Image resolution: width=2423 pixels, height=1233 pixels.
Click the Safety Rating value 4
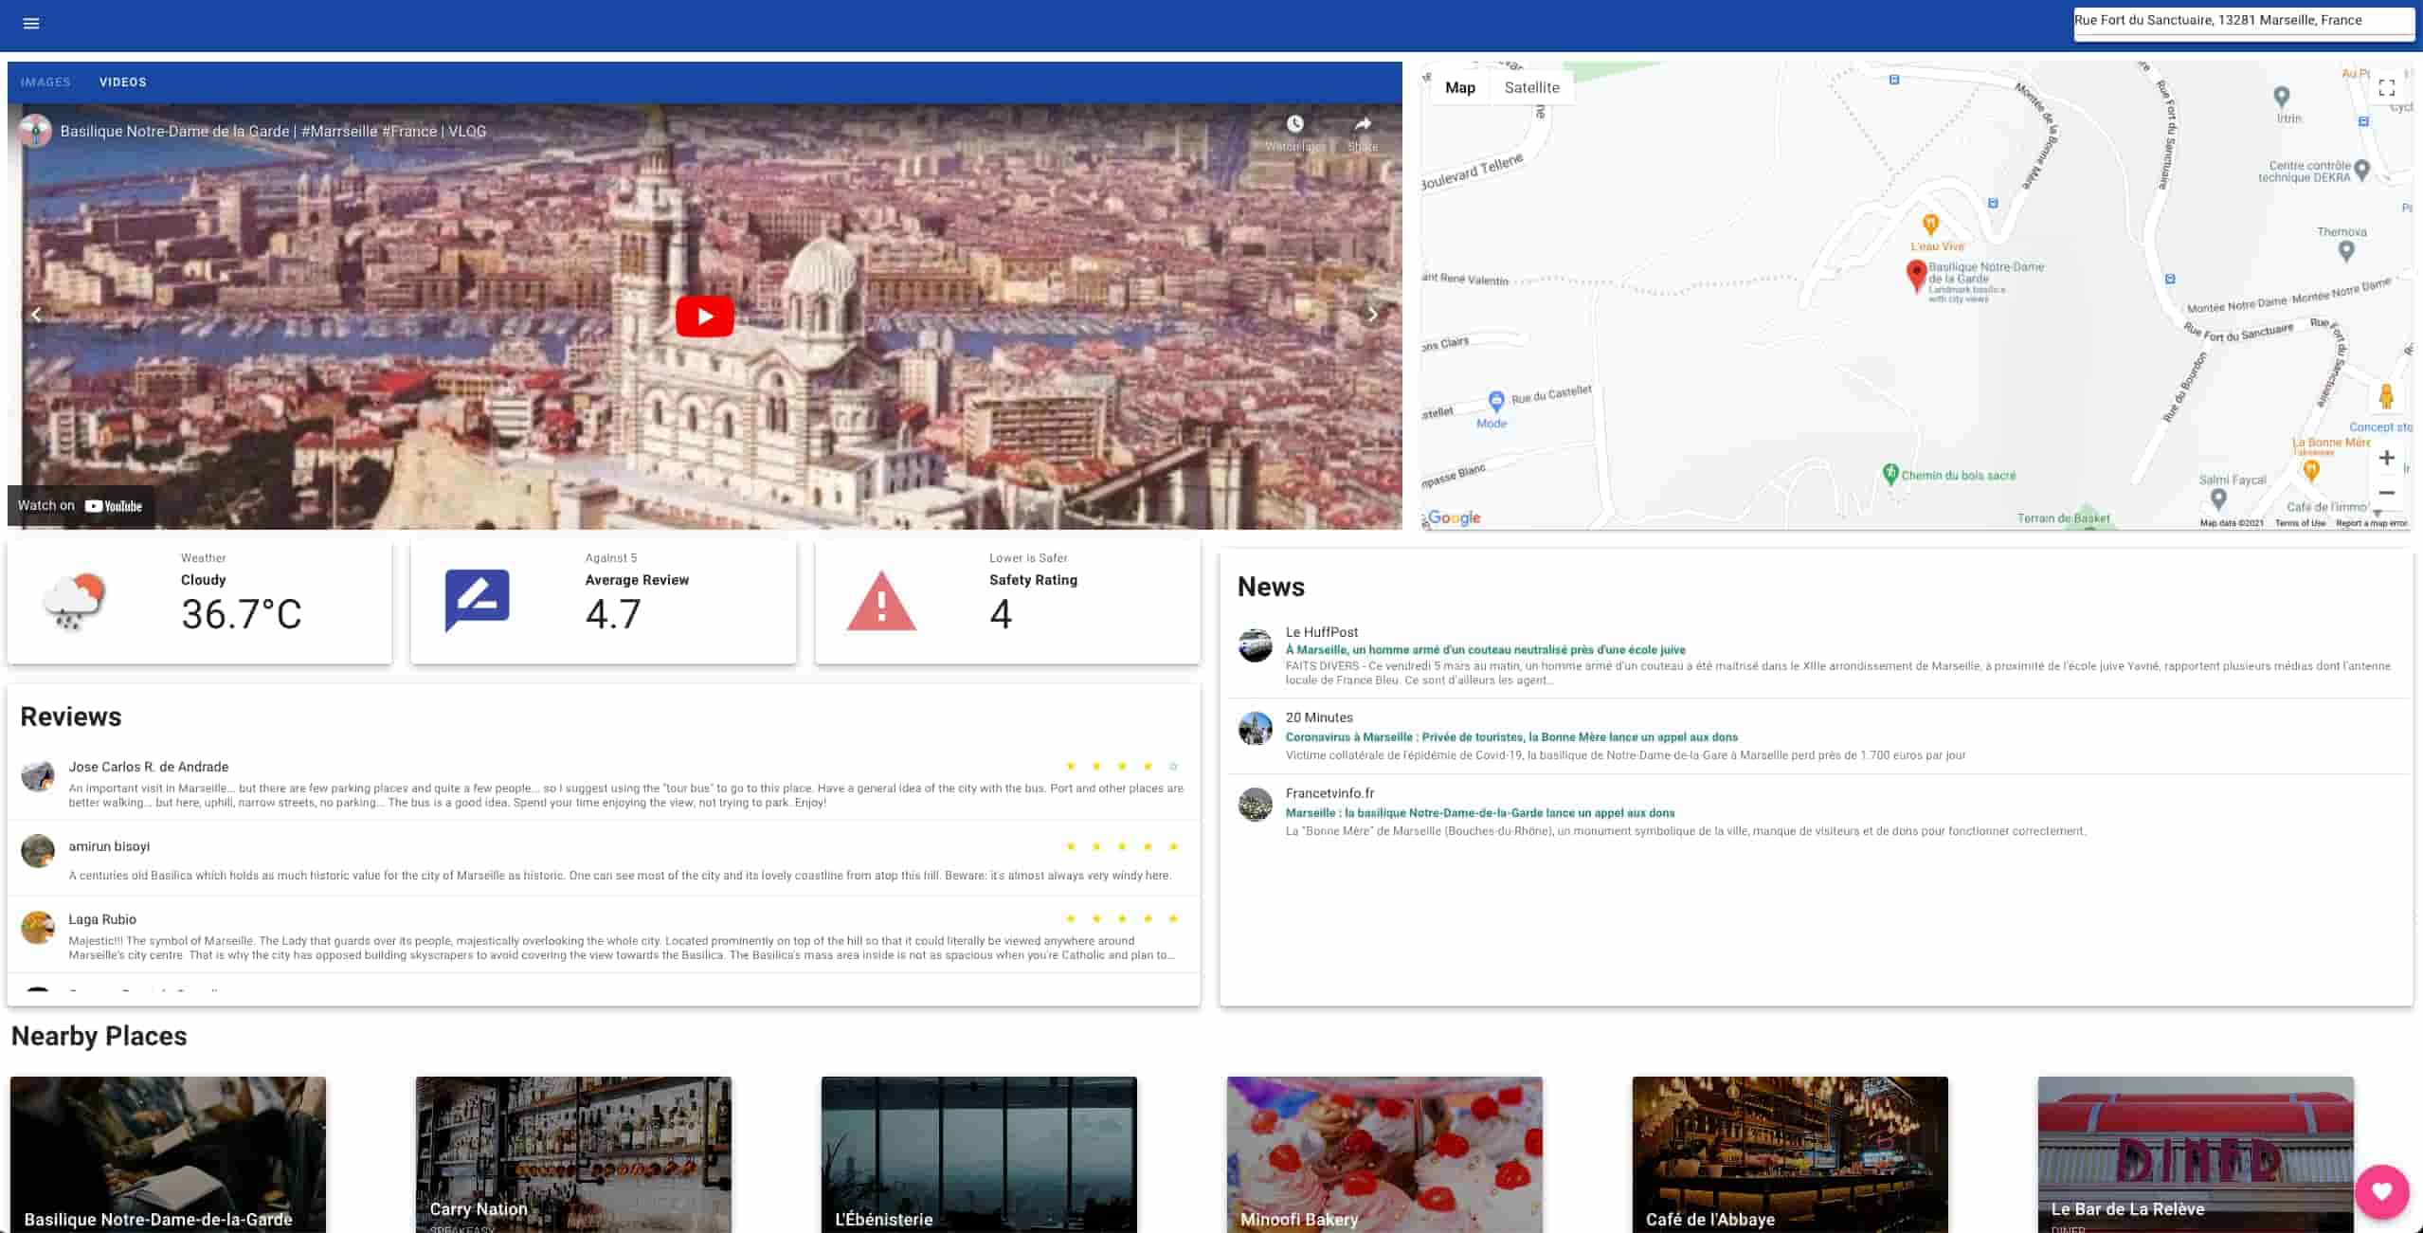[1001, 615]
